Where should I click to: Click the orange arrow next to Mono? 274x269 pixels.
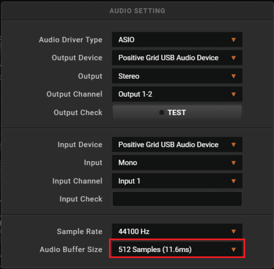click(234, 163)
